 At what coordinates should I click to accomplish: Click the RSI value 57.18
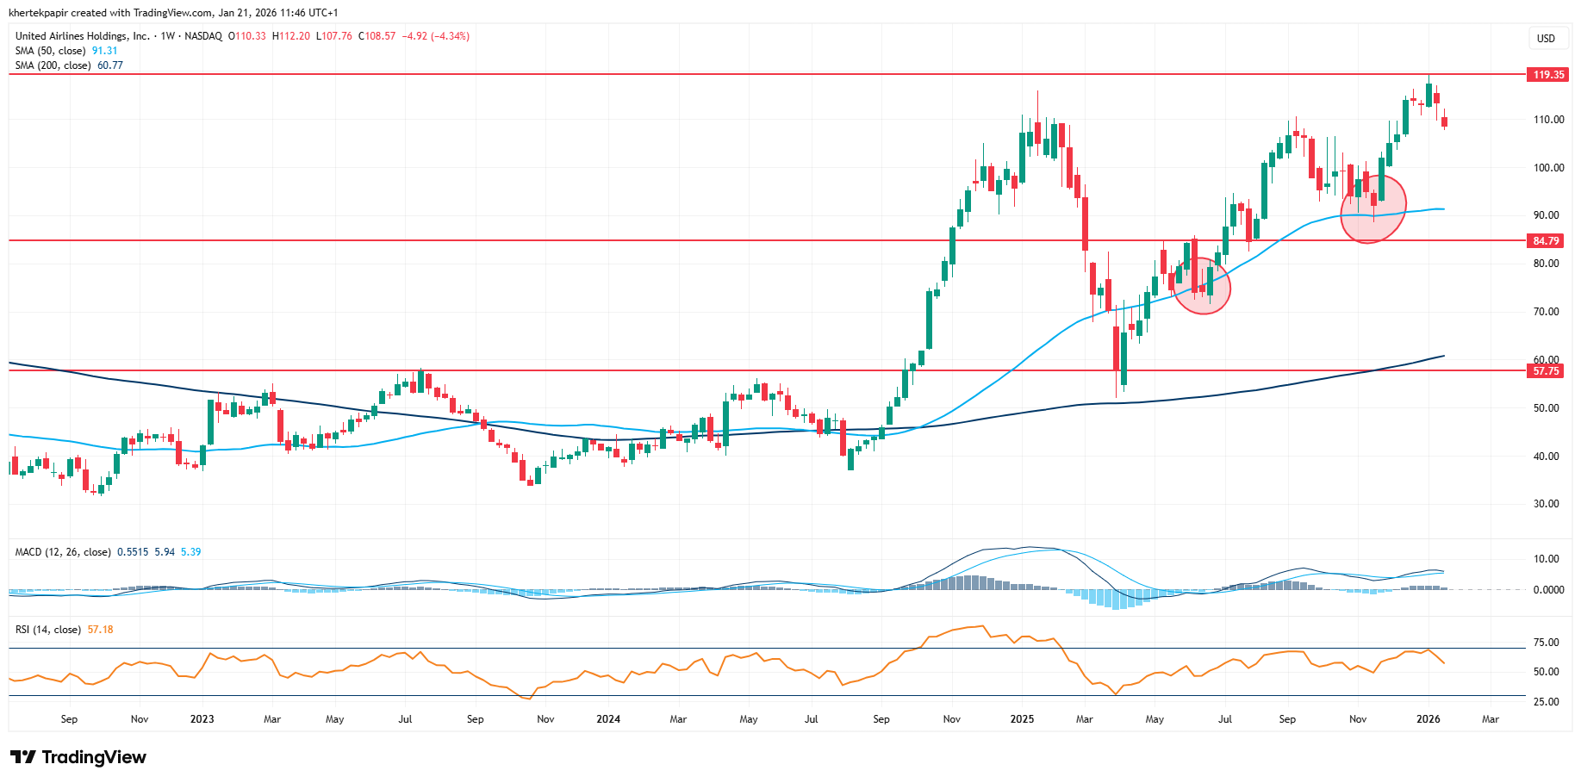(x=100, y=630)
